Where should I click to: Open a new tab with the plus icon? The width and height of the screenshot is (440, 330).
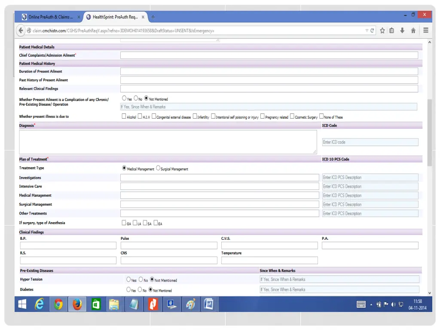153,17
